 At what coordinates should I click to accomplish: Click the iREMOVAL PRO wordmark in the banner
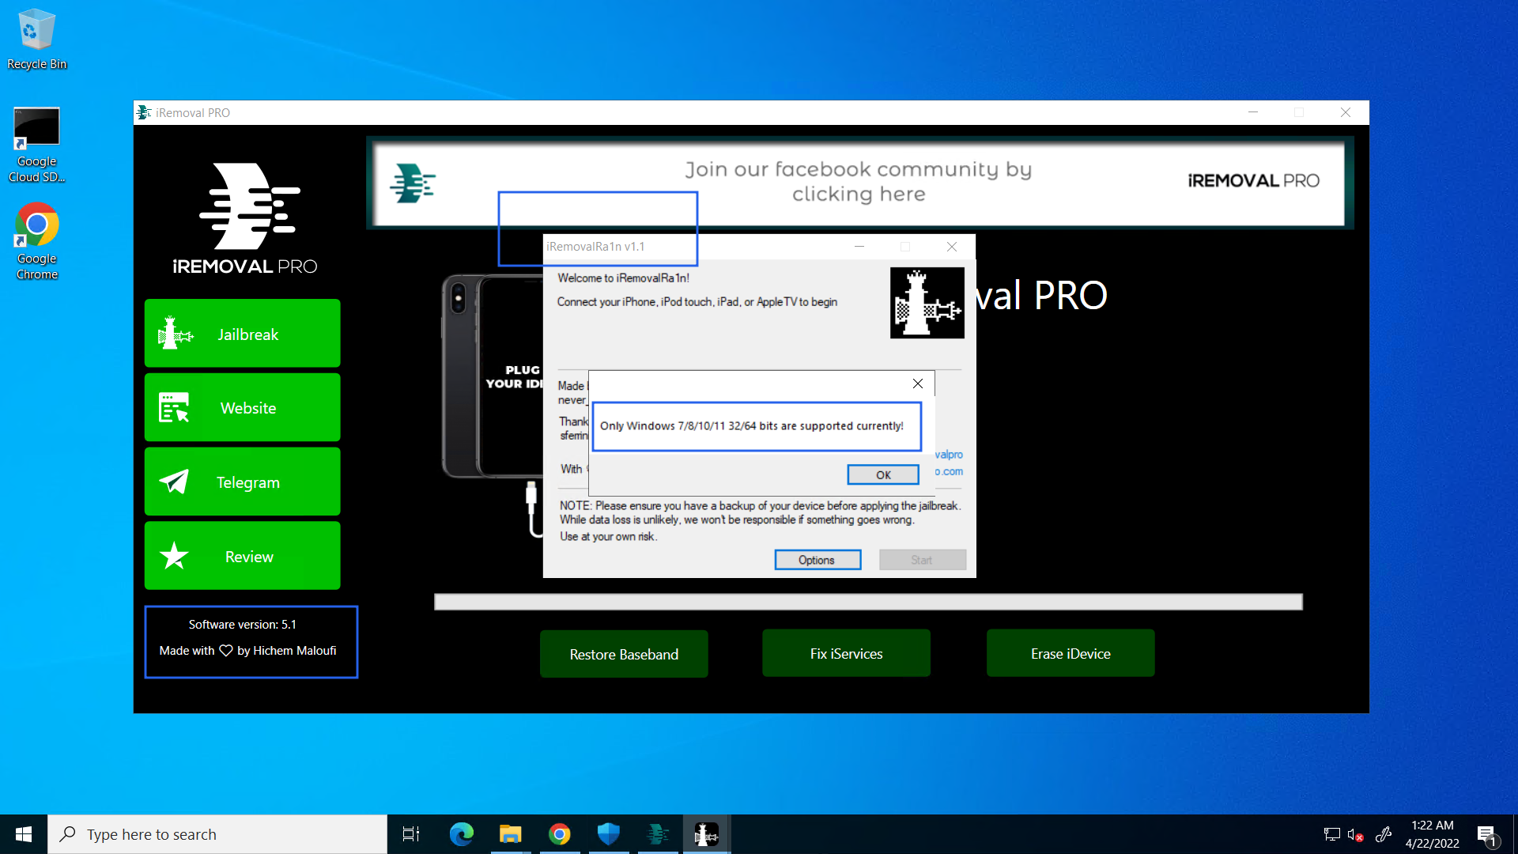pos(1253,181)
